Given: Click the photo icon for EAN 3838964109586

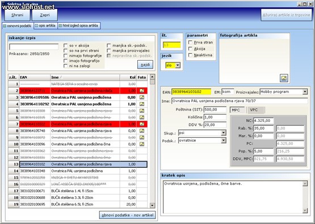Looking at the screenshot, I should tap(142, 98).
